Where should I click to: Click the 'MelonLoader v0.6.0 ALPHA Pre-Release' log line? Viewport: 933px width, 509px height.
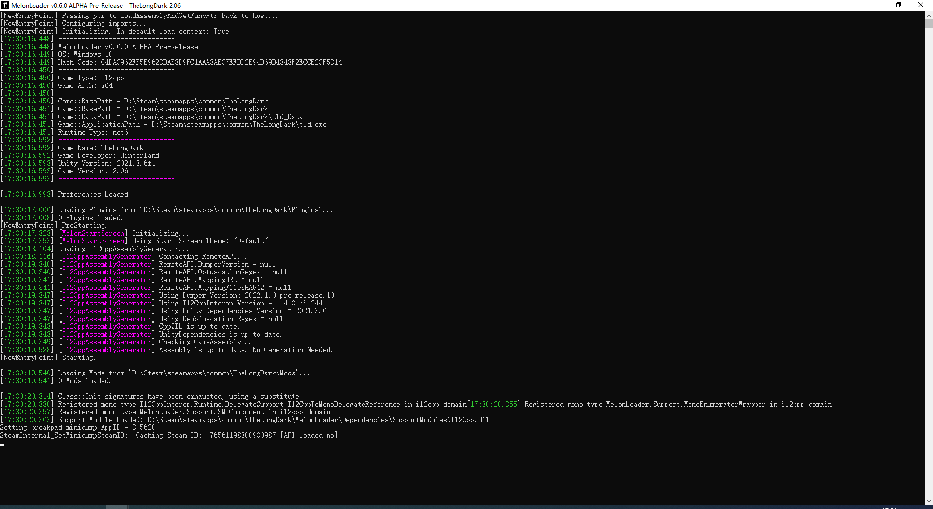click(100, 47)
